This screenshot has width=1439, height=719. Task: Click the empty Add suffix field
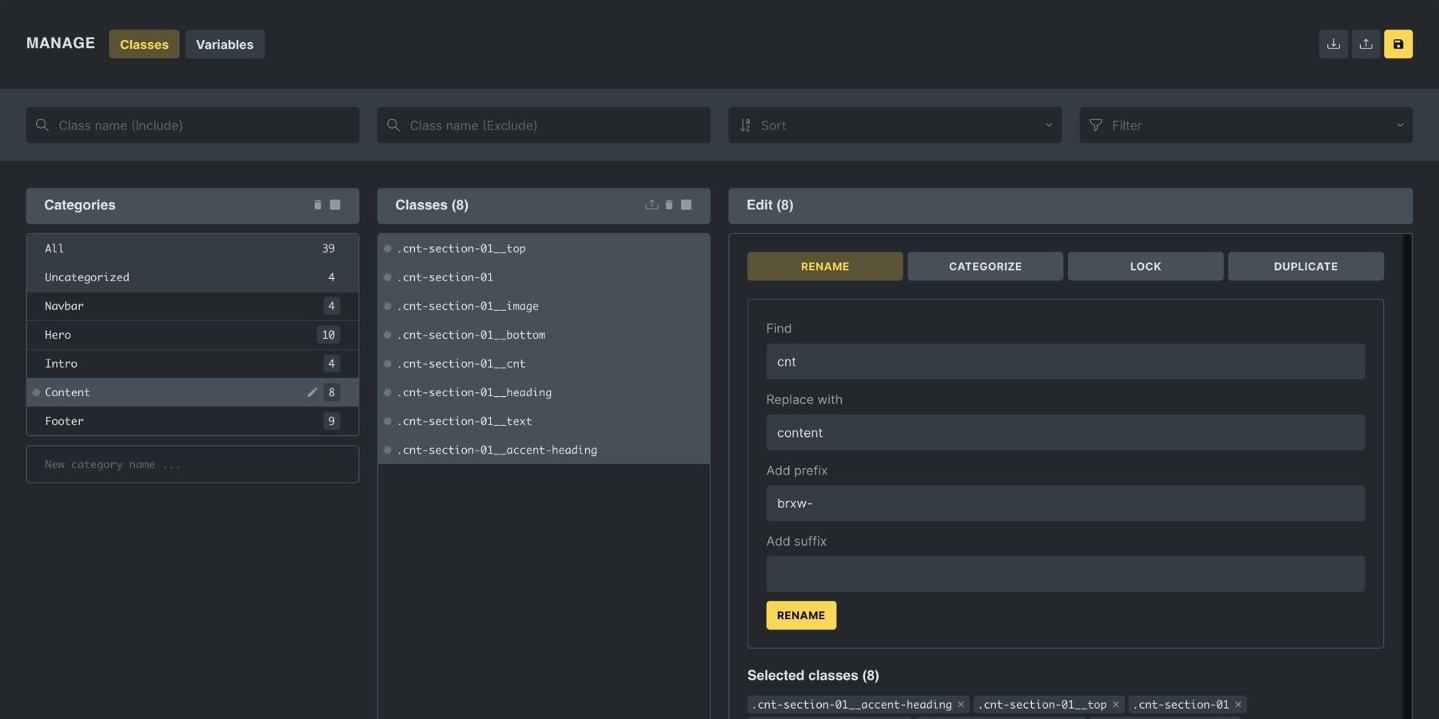[1065, 574]
